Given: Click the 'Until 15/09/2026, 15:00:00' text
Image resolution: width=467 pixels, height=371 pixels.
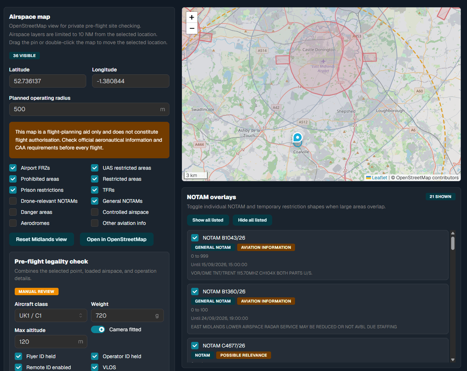Looking at the screenshot, I should [x=219, y=265].
